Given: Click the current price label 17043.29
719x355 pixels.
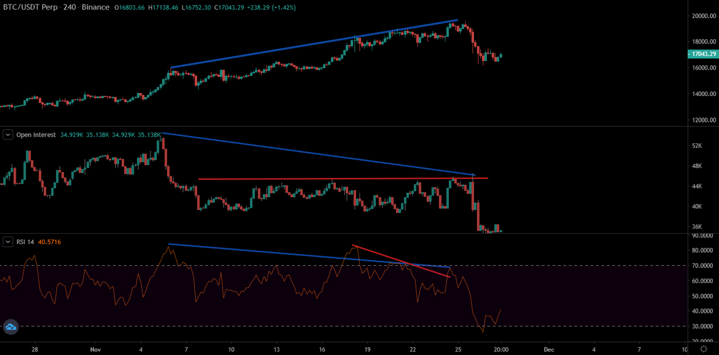Looking at the screenshot, I should click(703, 54).
